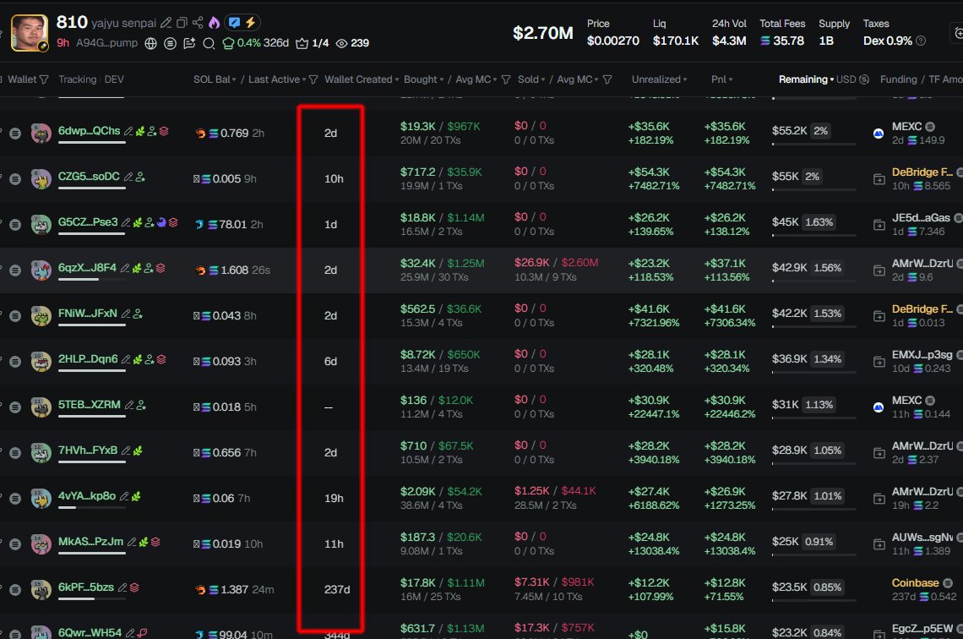Screen dimensions: 963x639
Task: Click funding wallet icon in the CZG5...soDC row
Action: click(x=879, y=179)
